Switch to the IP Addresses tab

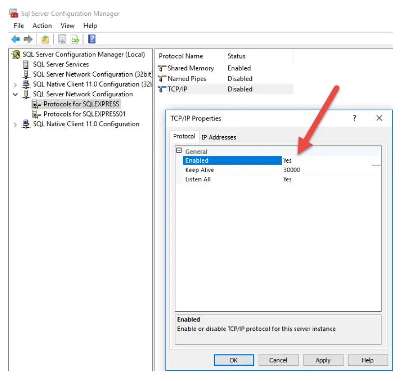tap(219, 137)
